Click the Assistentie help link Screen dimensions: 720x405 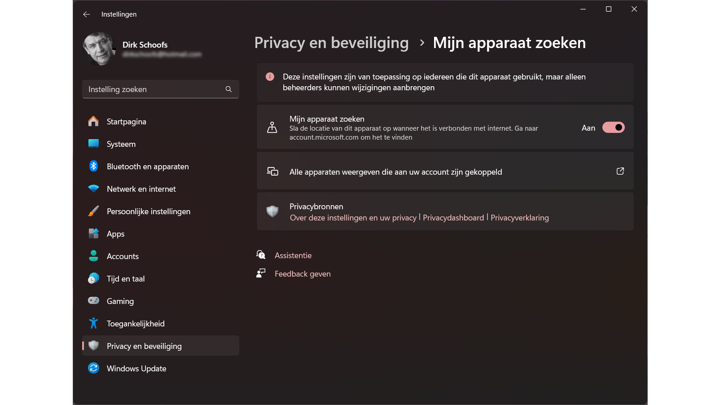click(x=293, y=255)
